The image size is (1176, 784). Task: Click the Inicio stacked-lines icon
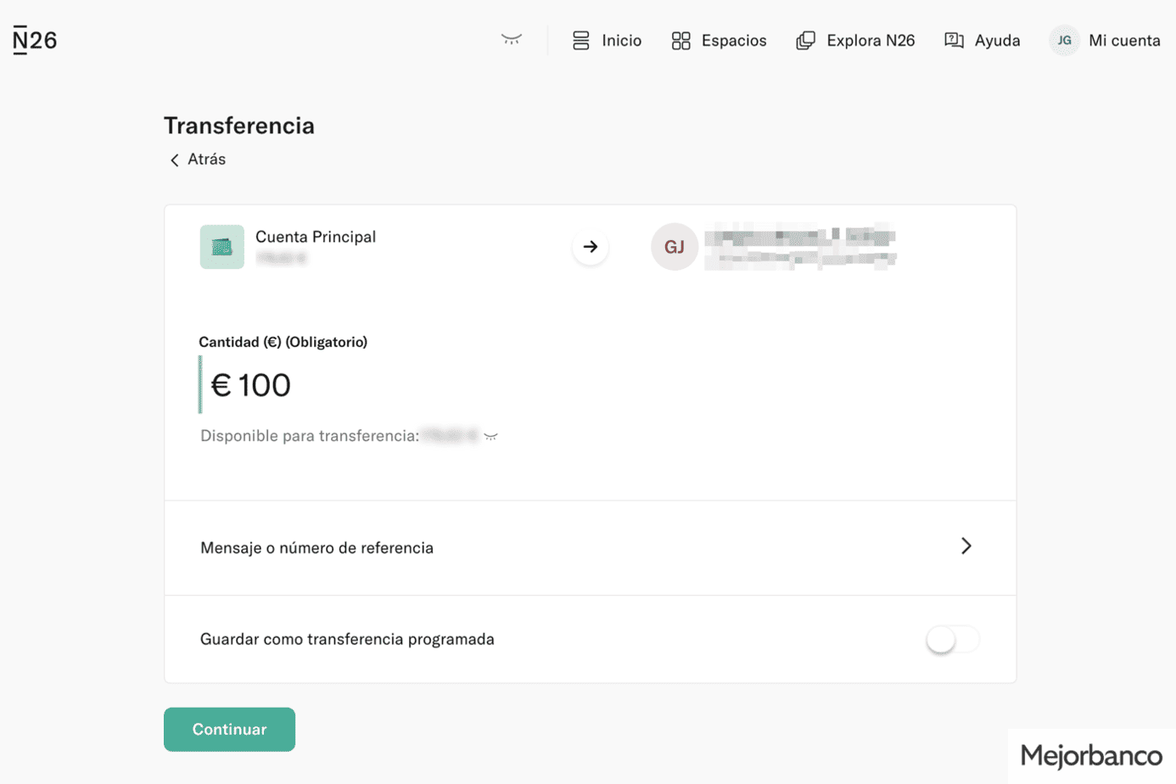[580, 41]
